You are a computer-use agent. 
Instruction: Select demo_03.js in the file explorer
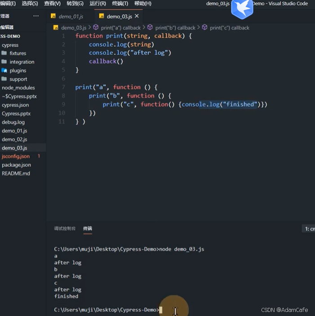click(x=14, y=148)
